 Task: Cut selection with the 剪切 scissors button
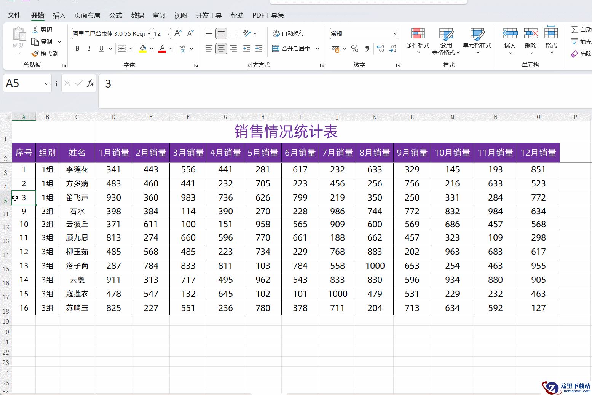click(x=42, y=30)
